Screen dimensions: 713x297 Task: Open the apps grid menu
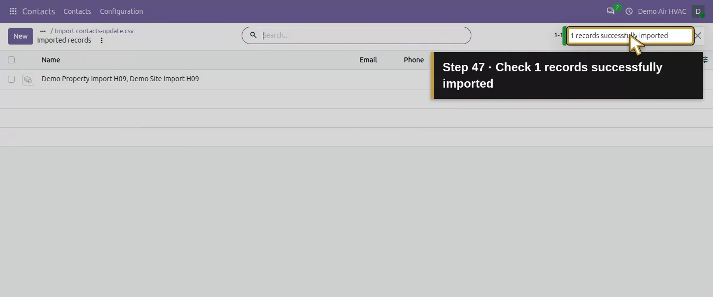pos(13,11)
